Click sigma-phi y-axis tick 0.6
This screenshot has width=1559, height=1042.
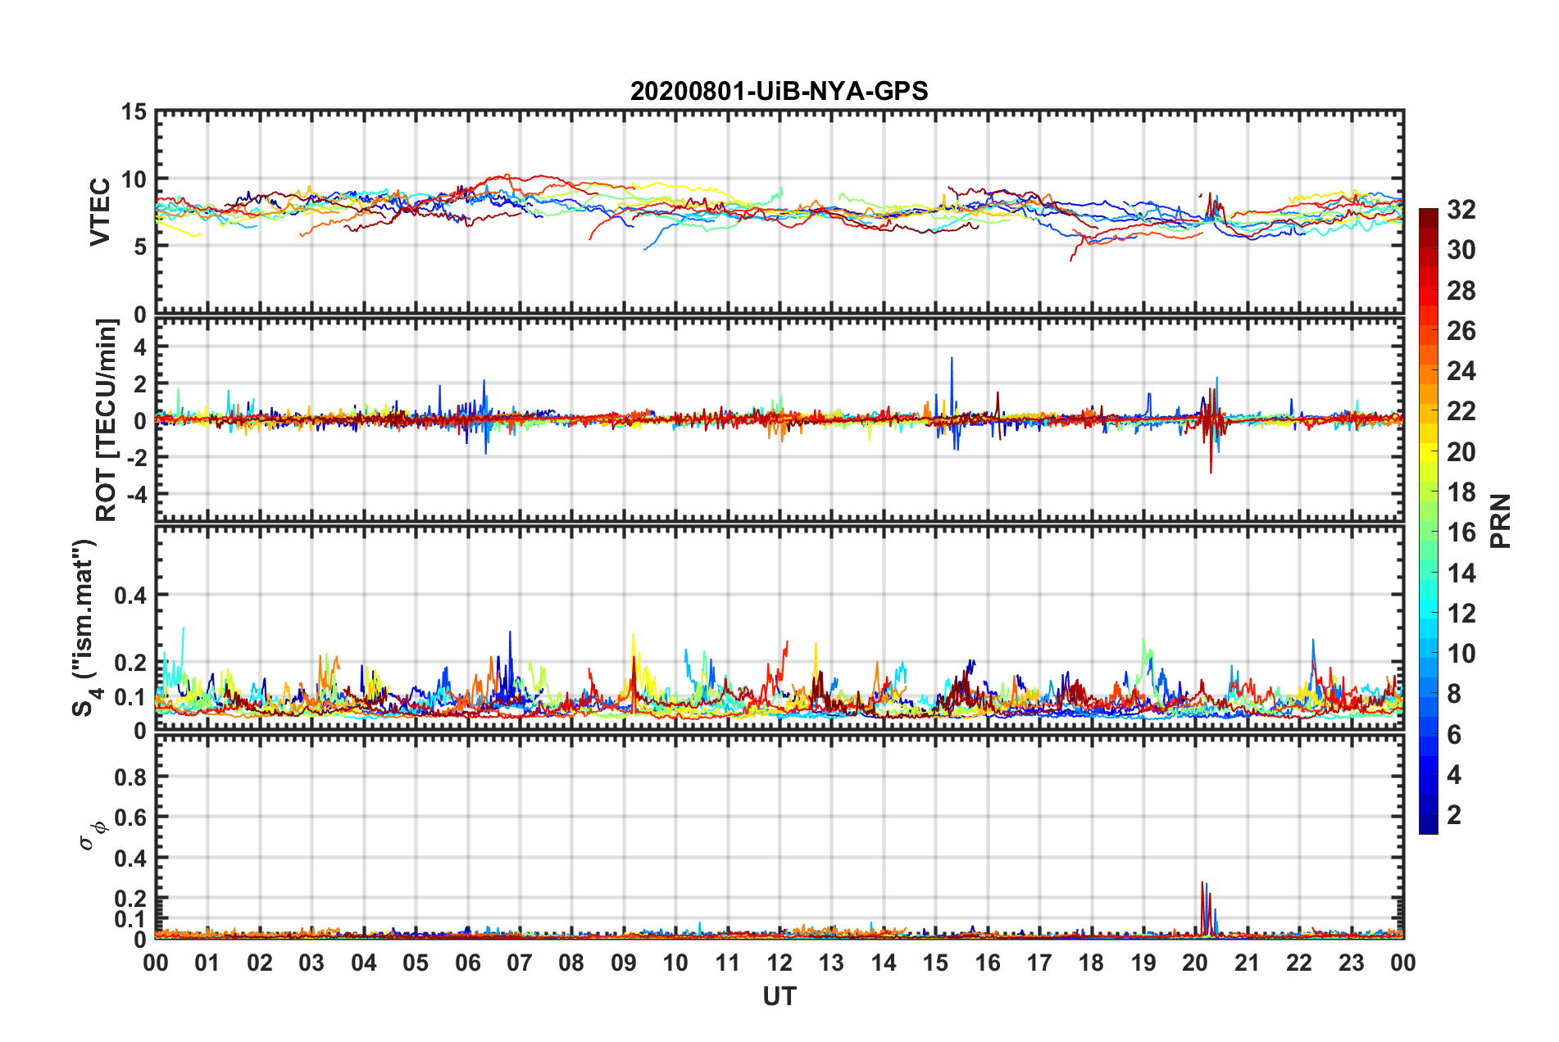(x=131, y=818)
